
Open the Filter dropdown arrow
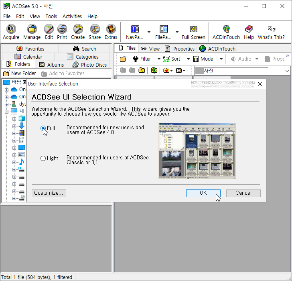pos(159,59)
